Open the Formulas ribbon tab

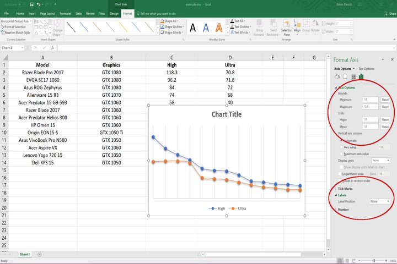(65, 13)
